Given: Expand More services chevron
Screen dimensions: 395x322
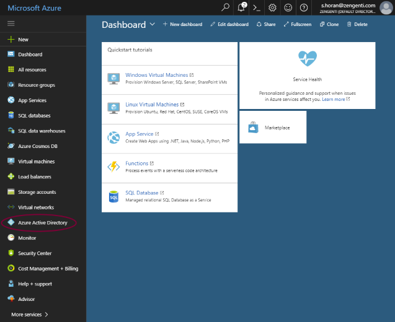Looking at the screenshot, I should (x=47, y=314).
